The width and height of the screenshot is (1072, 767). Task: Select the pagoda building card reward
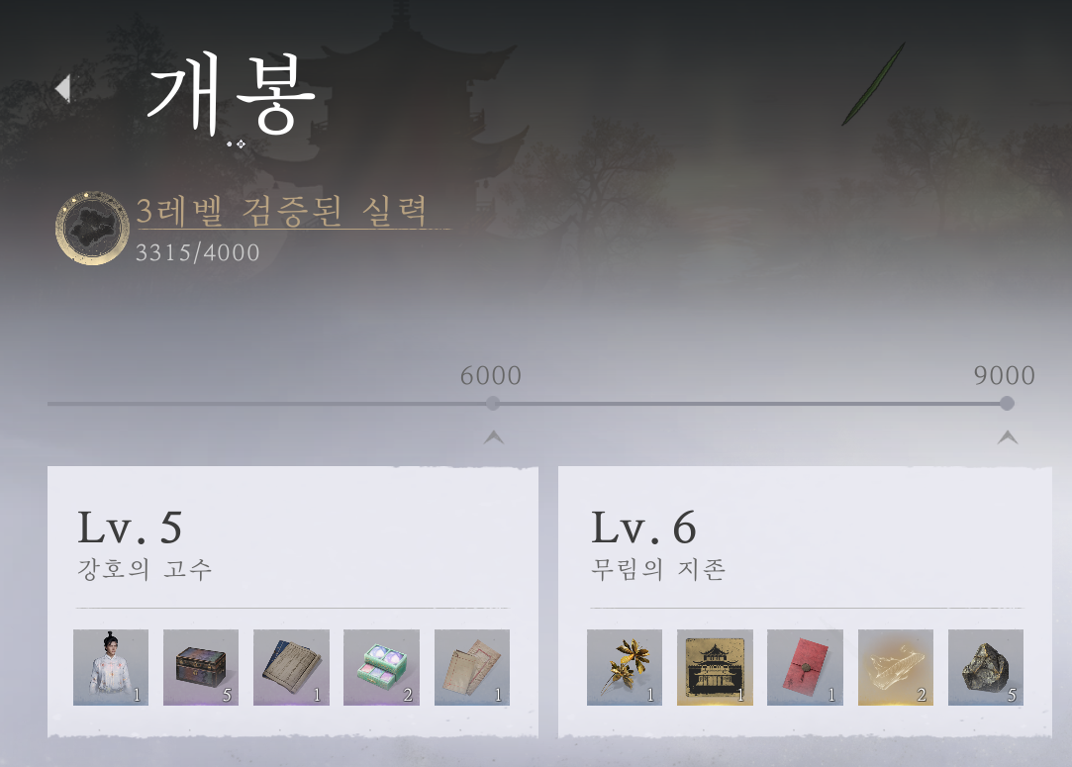coord(715,667)
